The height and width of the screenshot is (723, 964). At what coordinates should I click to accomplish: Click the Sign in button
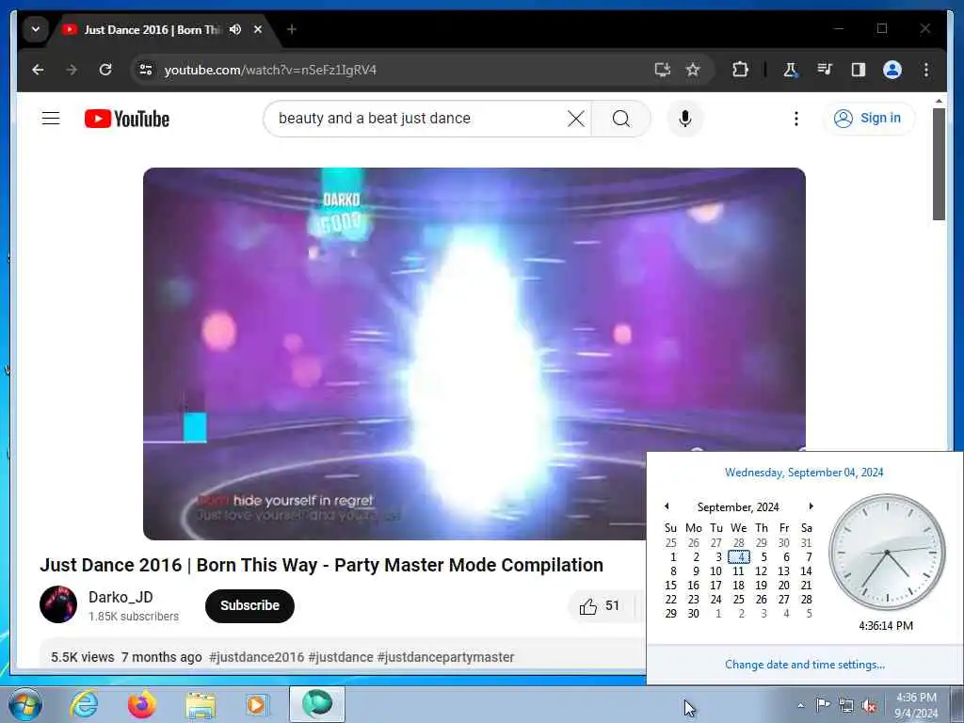pos(868,118)
